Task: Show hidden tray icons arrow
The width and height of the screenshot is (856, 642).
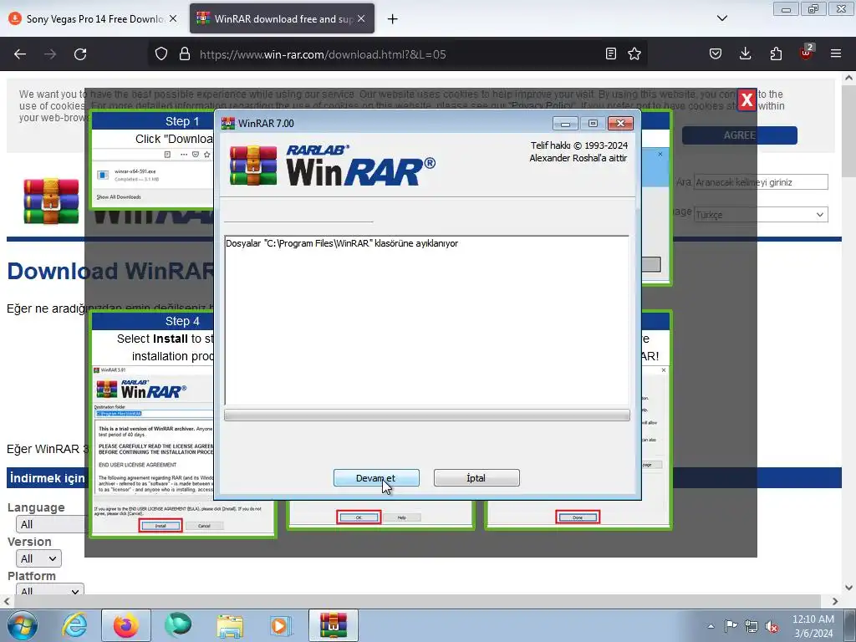Action: [711, 626]
